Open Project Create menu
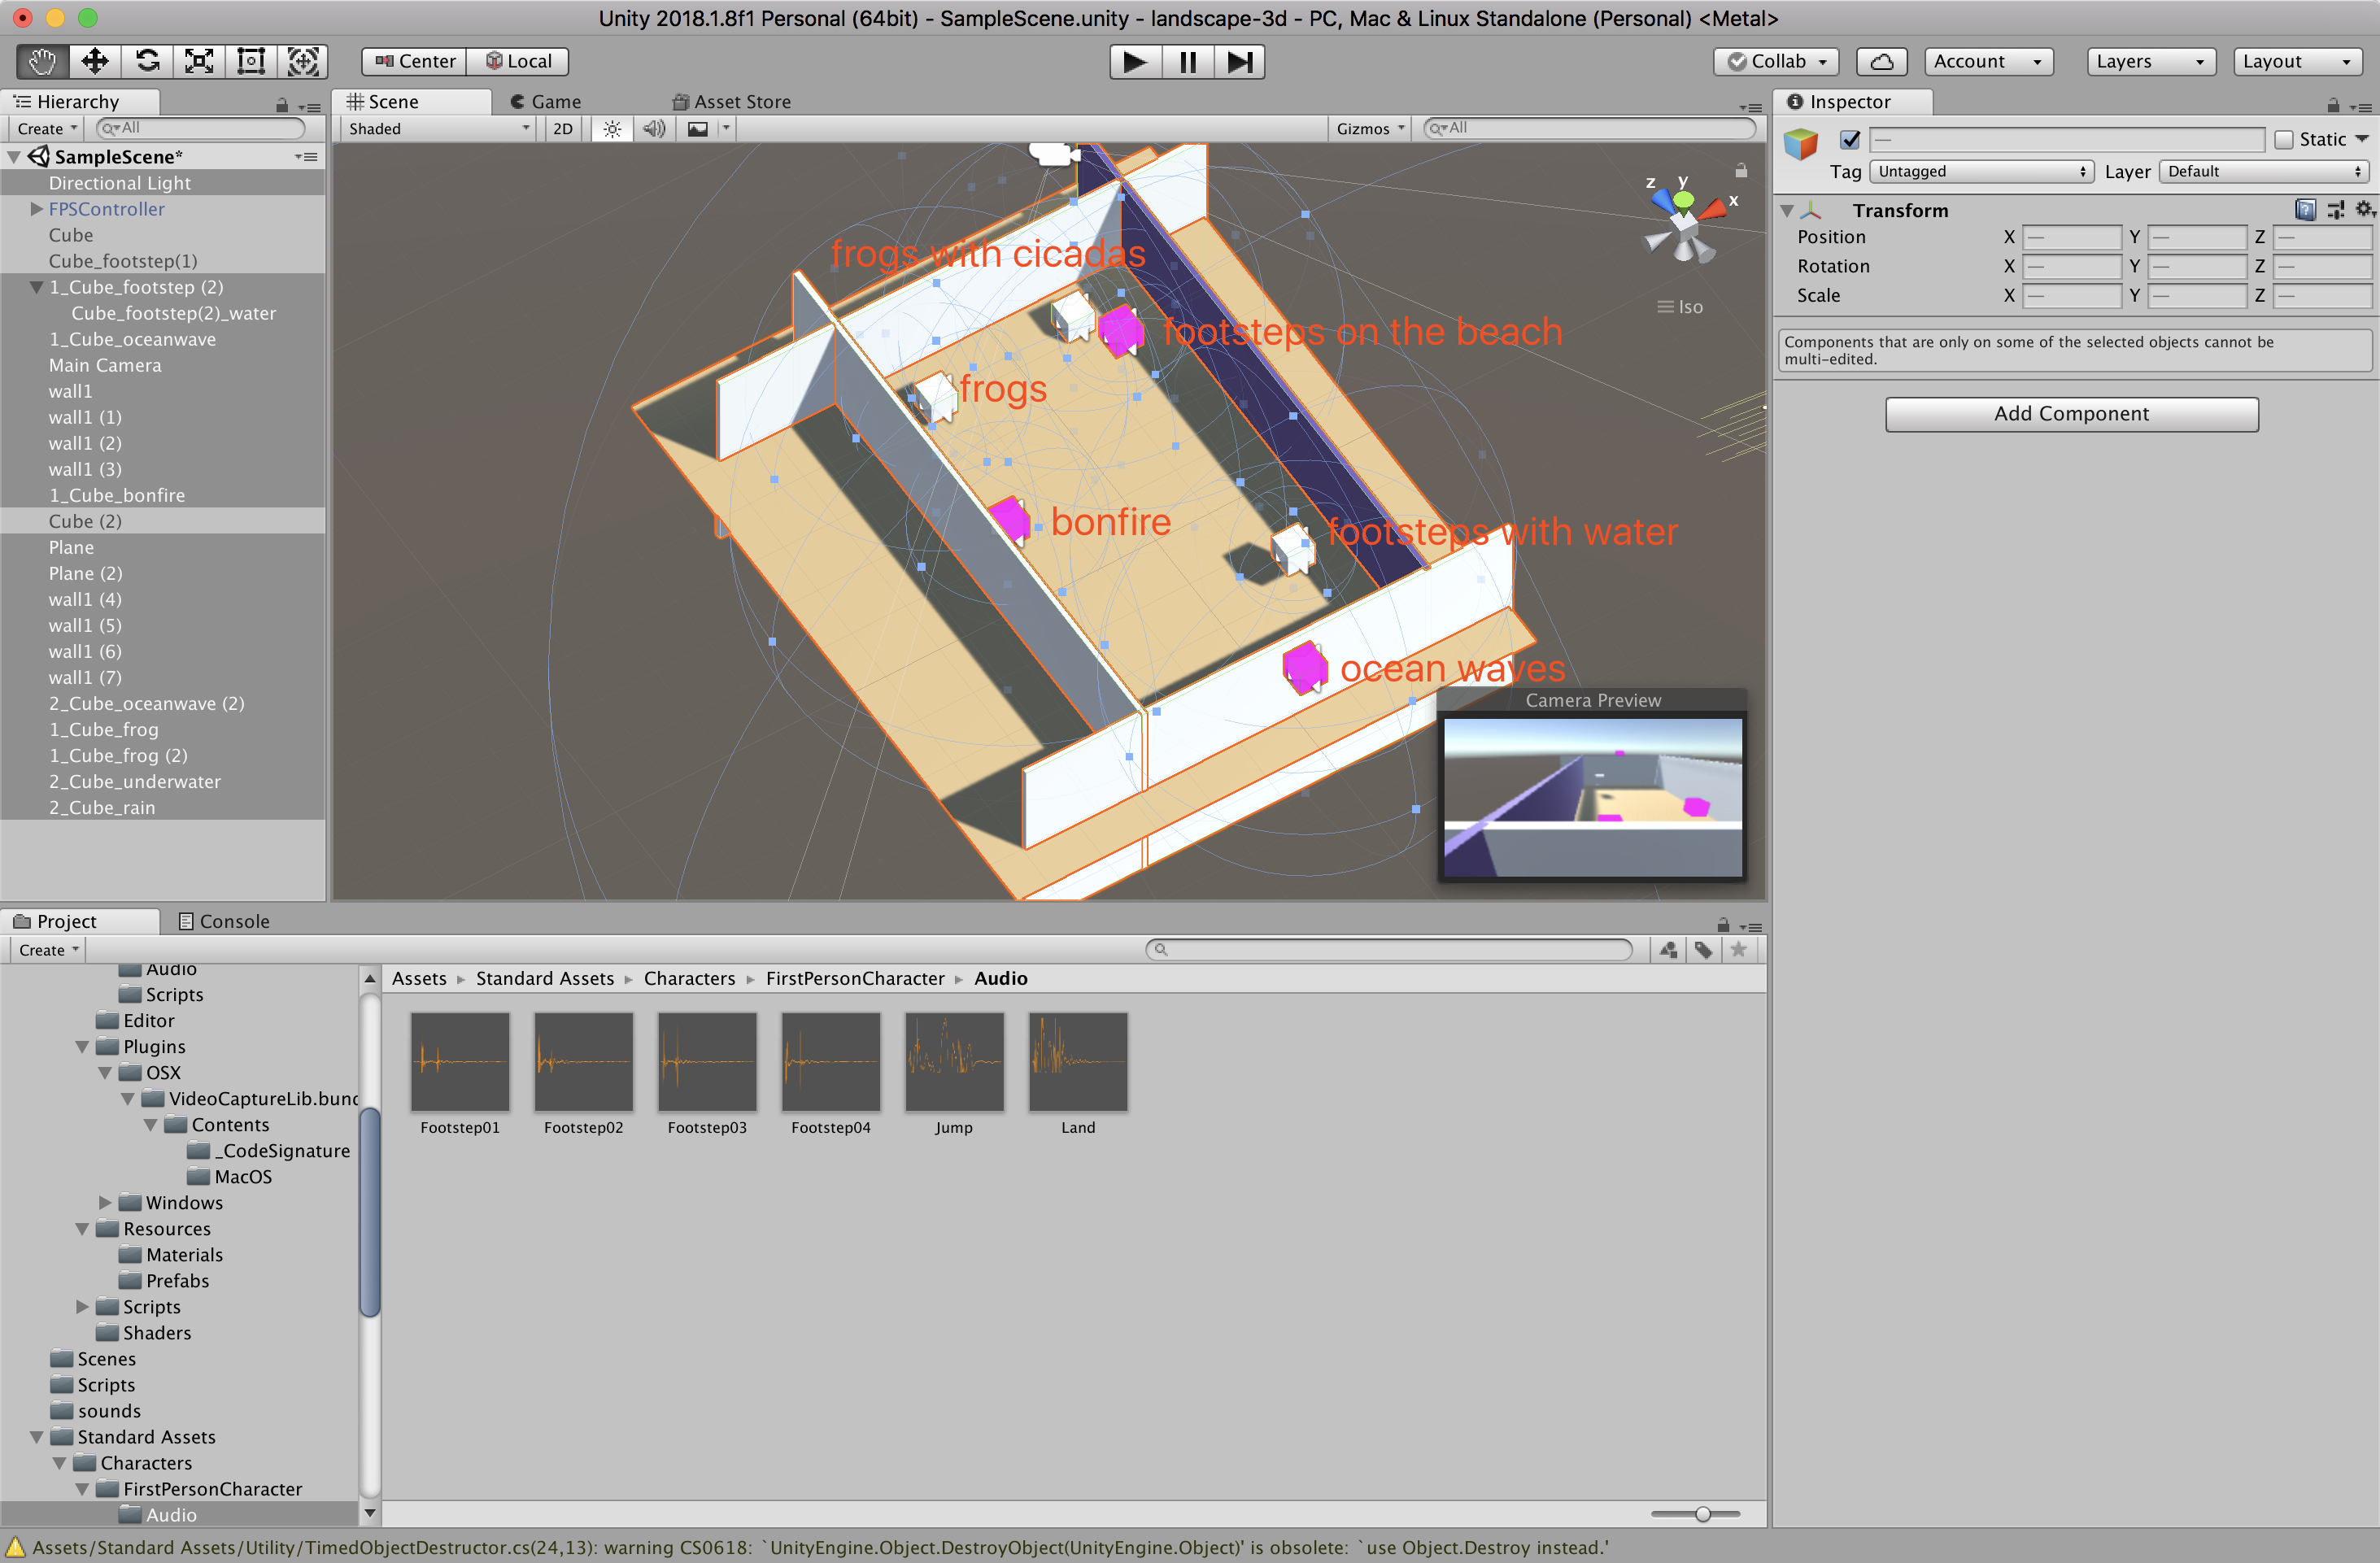The width and height of the screenshot is (2380, 1563). (x=49, y=950)
